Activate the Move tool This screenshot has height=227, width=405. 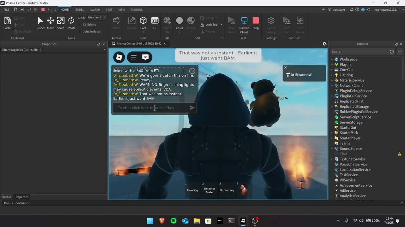tap(51, 23)
